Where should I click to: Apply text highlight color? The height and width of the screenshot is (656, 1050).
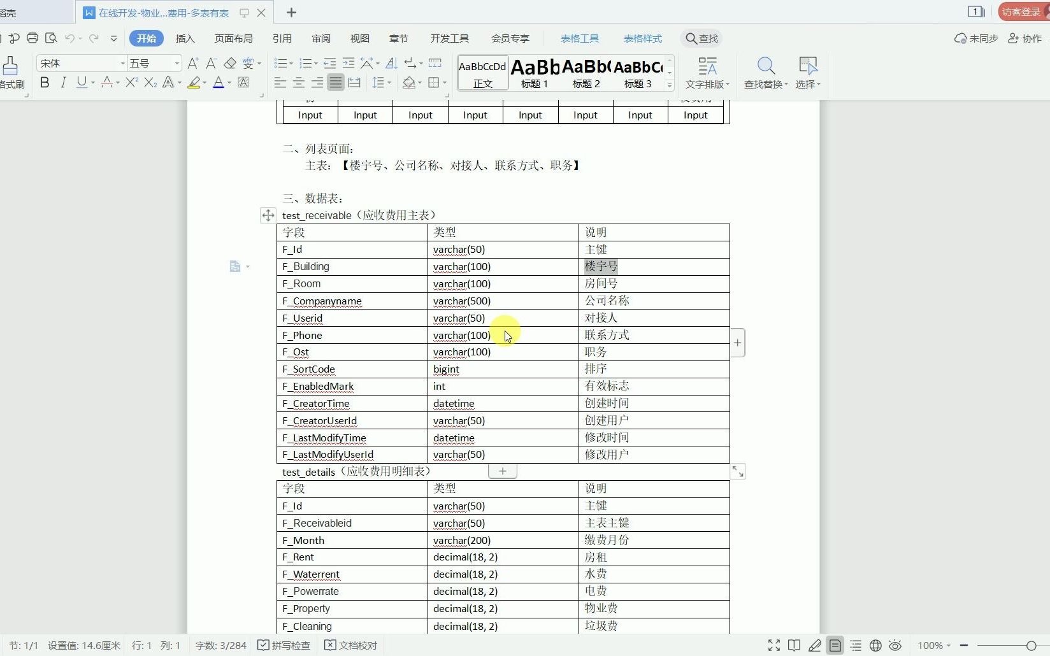point(194,82)
